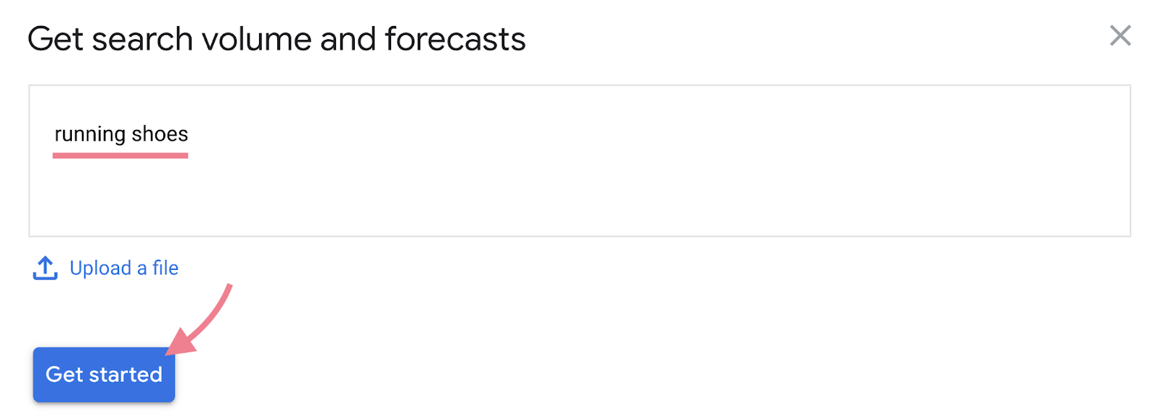Click the word 'shoes' in the keyword box
The width and height of the screenshot is (1161, 418).
(x=160, y=134)
